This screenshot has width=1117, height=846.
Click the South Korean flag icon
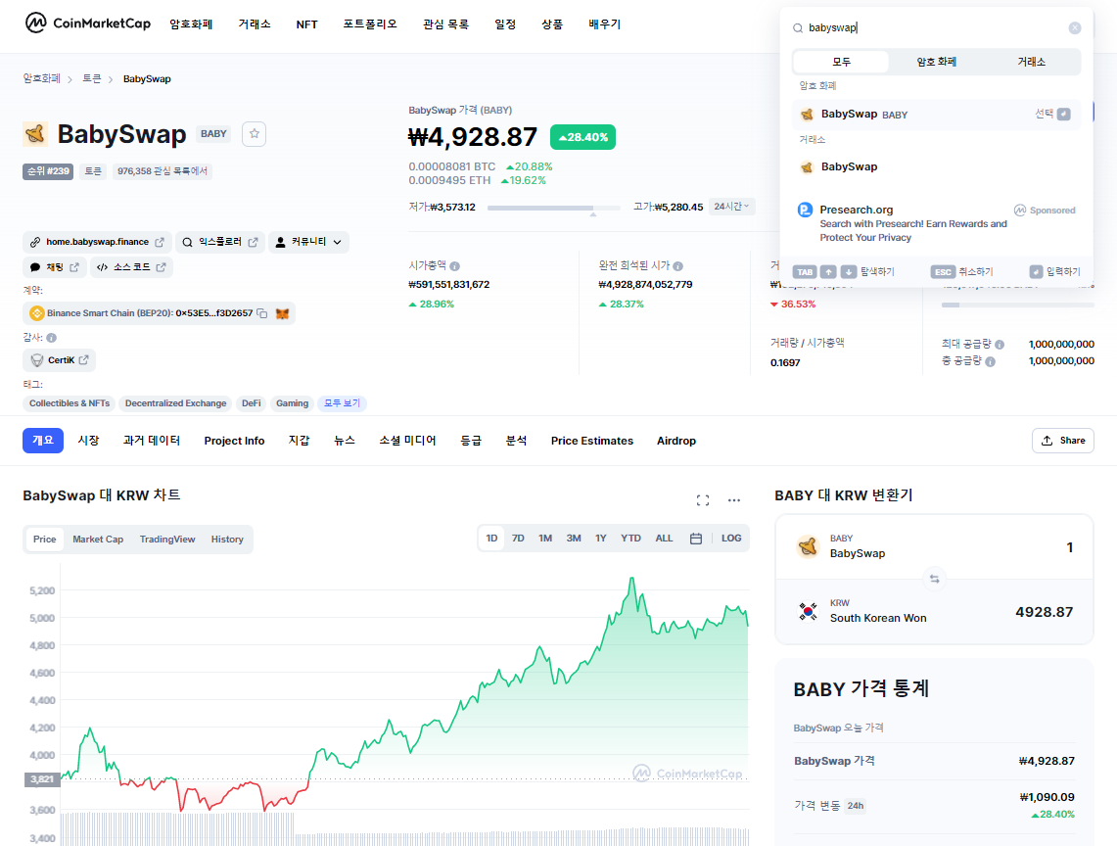(x=808, y=611)
